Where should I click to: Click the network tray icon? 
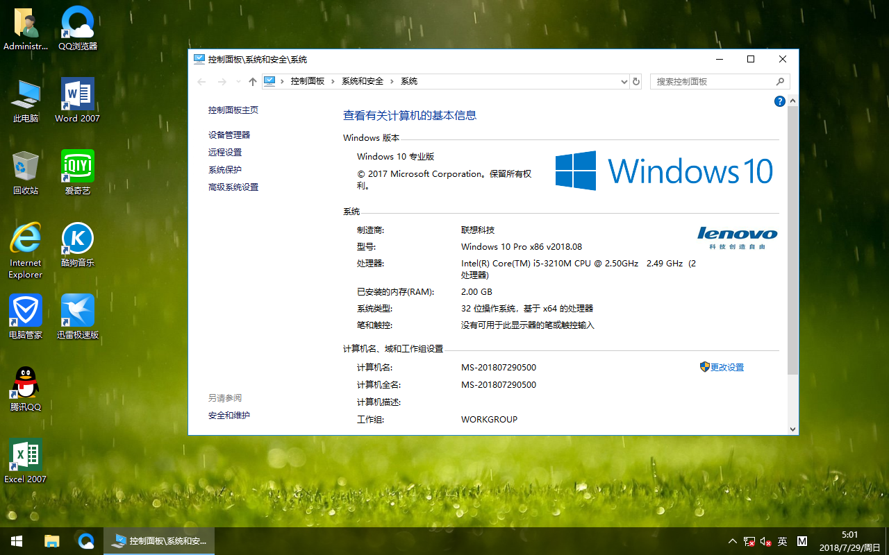coord(749,541)
